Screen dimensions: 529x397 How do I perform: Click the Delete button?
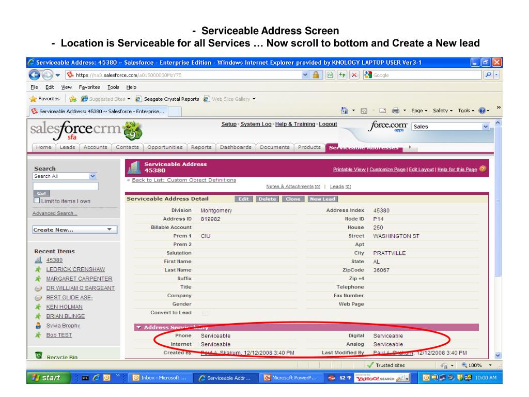tap(267, 199)
